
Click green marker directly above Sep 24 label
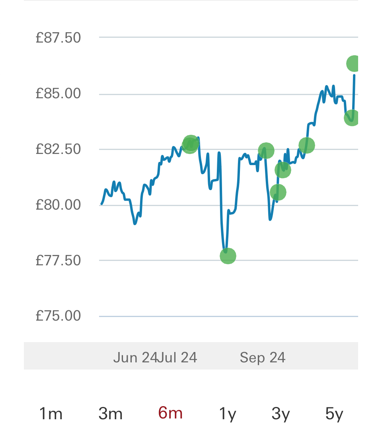[266, 150]
